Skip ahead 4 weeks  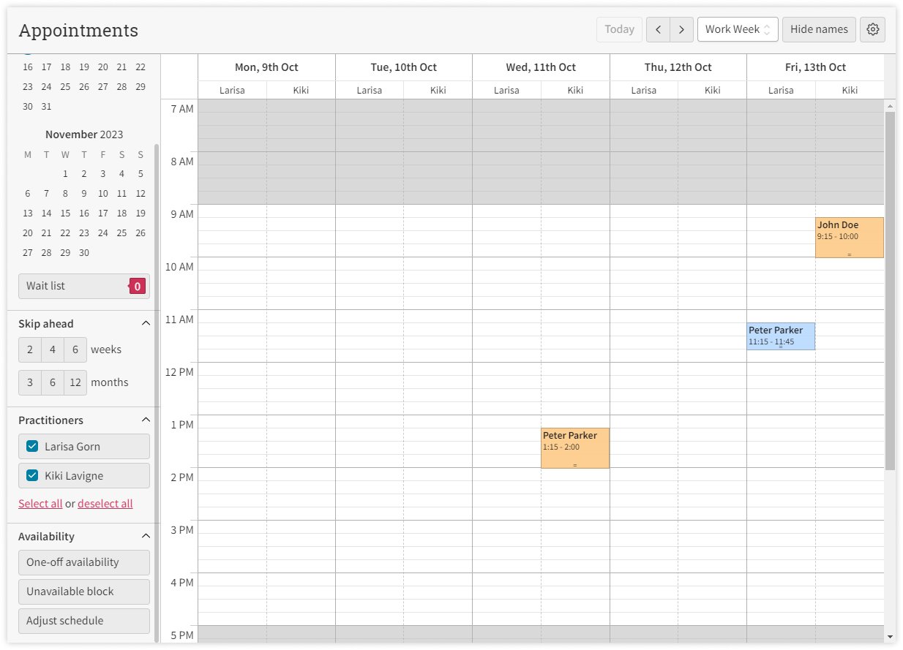tap(53, 349)
